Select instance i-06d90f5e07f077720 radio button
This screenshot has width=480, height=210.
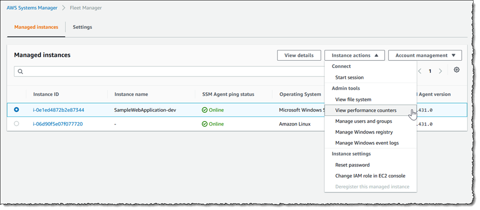coord(17,123)
